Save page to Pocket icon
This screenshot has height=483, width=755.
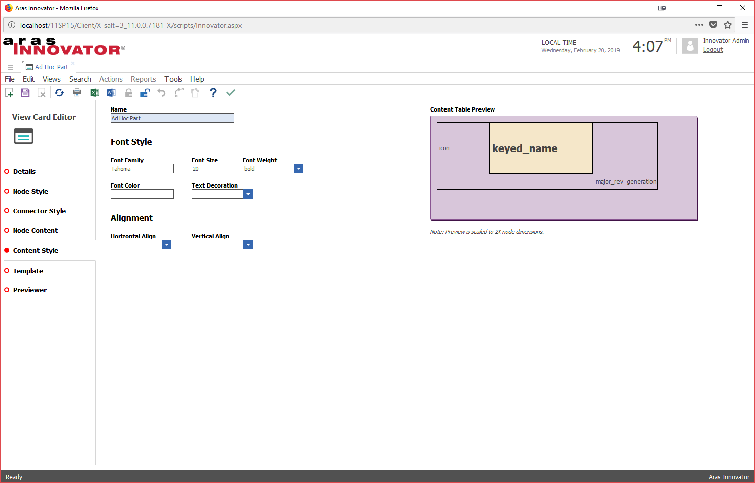(713, 25)
